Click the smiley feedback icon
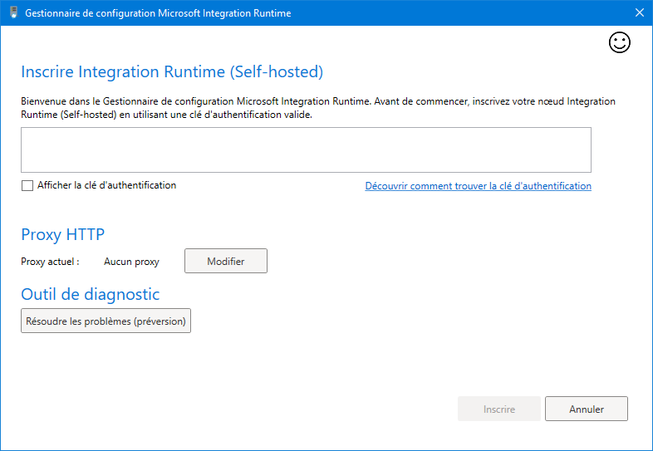The height and width of the screenshot is (451, 653). [x=620, y=42]
